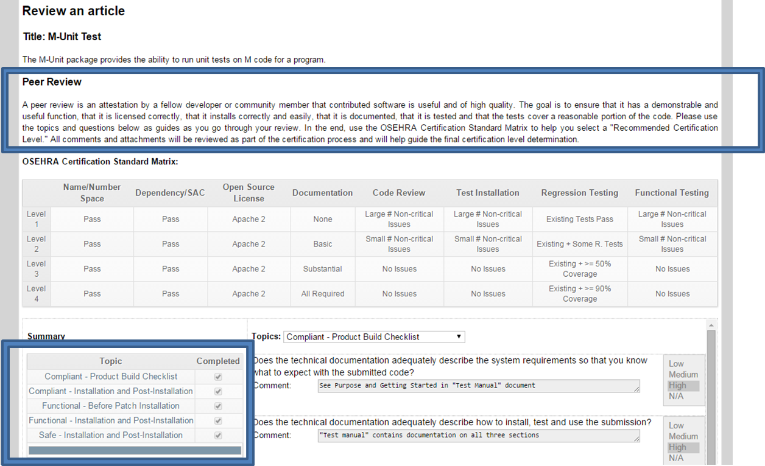765x466 pixels.
Task: Open the Topics dropdown
Action: tap(374, 336)
